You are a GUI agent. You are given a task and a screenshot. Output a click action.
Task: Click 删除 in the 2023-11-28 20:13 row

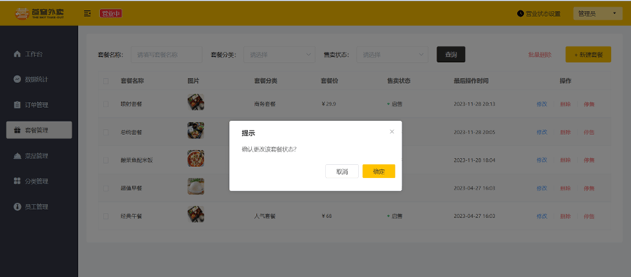565,104
